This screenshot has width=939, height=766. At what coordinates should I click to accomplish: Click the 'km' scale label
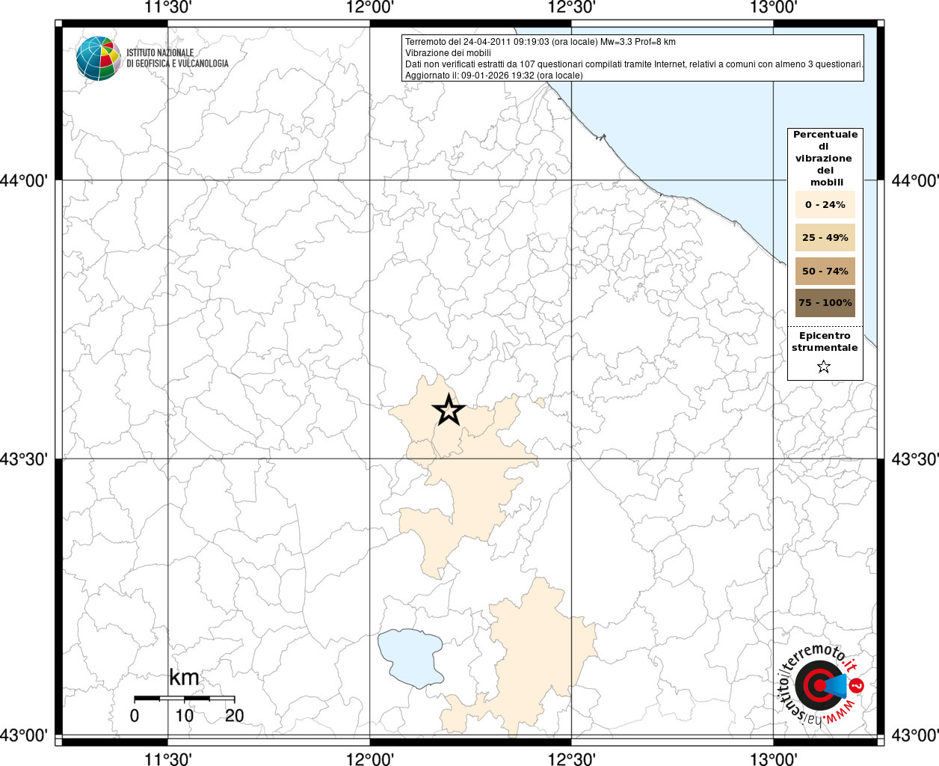click(184, 678)
